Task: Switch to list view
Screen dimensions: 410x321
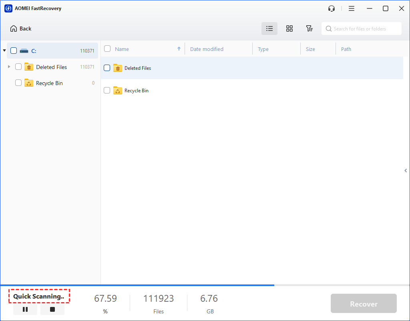Action: (269, 28)
